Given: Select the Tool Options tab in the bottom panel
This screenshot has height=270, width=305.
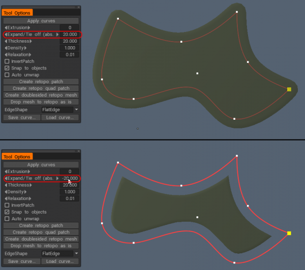Looking at the screenshot, I should [x=18, y=157].
